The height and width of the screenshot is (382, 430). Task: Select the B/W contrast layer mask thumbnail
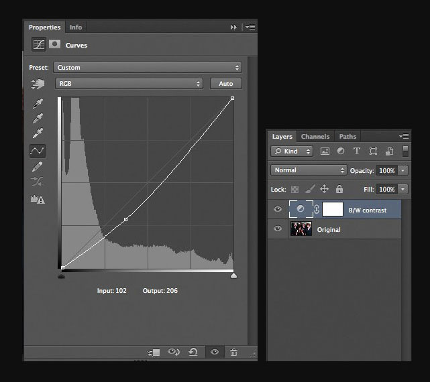(x=332, y=209)
